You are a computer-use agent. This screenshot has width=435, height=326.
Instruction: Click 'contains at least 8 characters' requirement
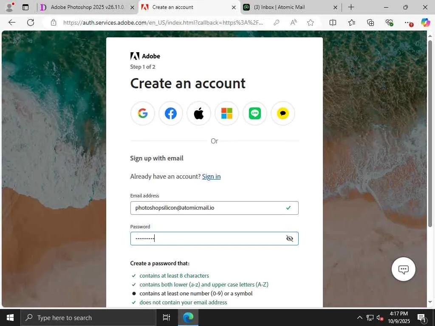(174, 276)
